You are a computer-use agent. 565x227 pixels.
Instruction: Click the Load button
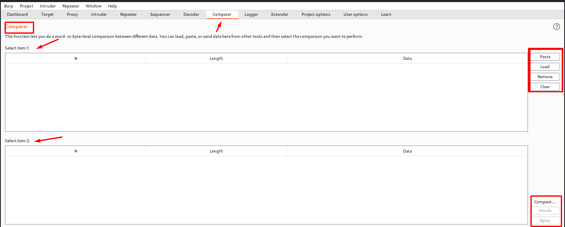pos(545,67)
